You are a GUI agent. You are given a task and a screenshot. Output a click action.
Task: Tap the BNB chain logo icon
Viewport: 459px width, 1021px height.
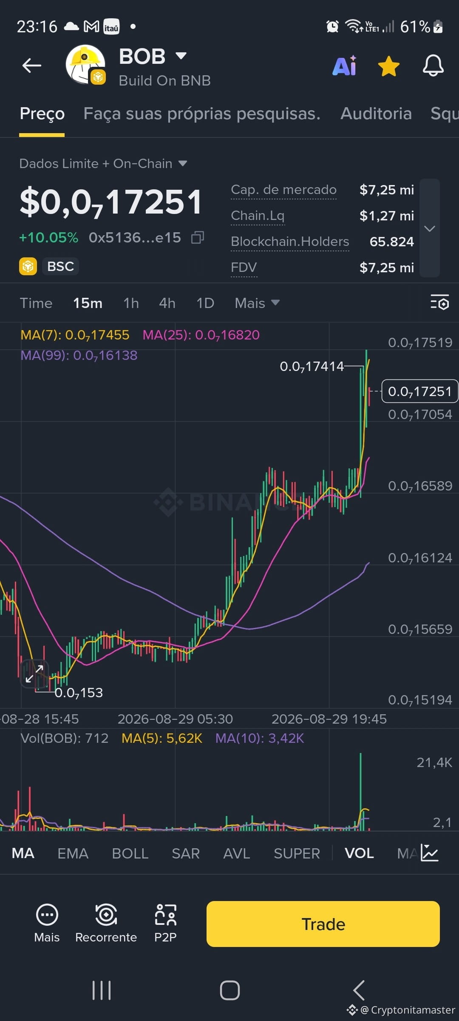click(28, 266)
